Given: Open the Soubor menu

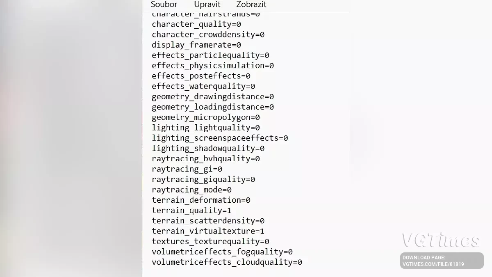Looking at the screenshot, I should click(164, 5).
